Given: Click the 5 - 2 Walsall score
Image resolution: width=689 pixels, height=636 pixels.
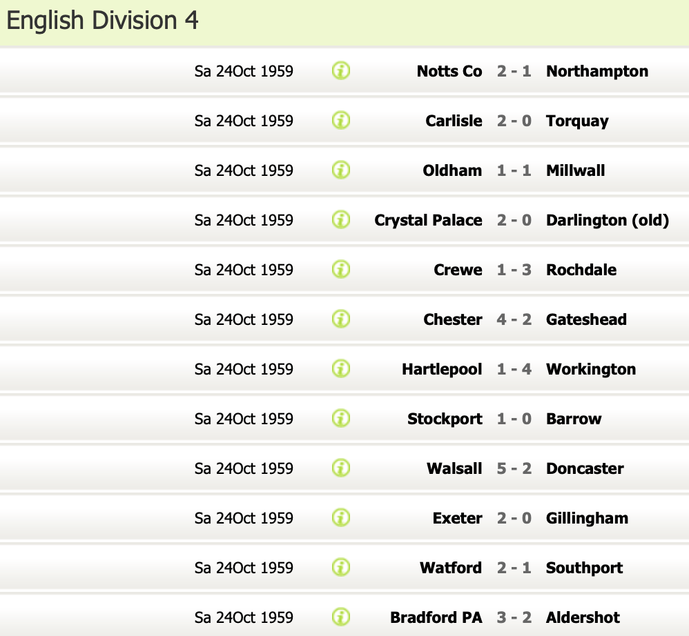Looking at the screenshot, I should 514,468.
